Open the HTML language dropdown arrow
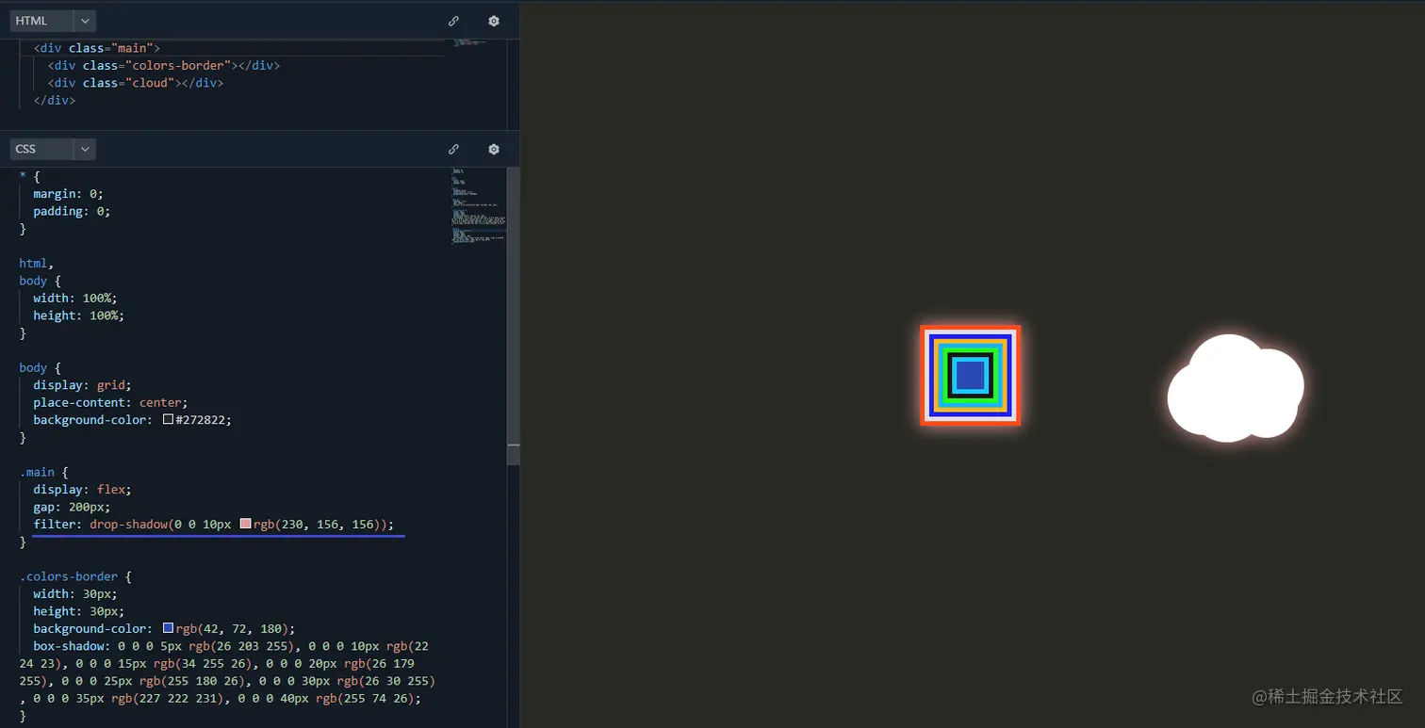1425x728 pixels. pyautogui.click(x=85, y=21)
